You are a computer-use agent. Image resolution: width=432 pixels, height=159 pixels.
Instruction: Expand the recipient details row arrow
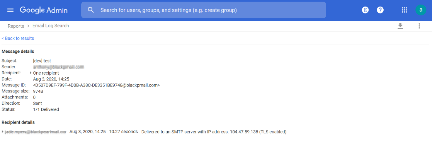point(3,132)
